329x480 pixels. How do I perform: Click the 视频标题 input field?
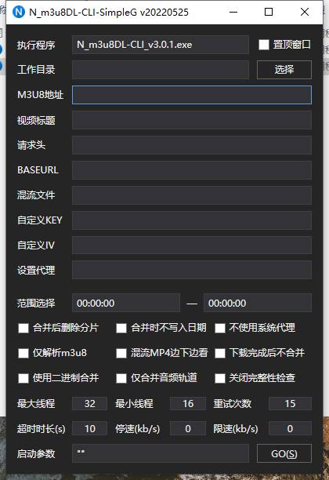pyautogui.click(x=192, y=120)
